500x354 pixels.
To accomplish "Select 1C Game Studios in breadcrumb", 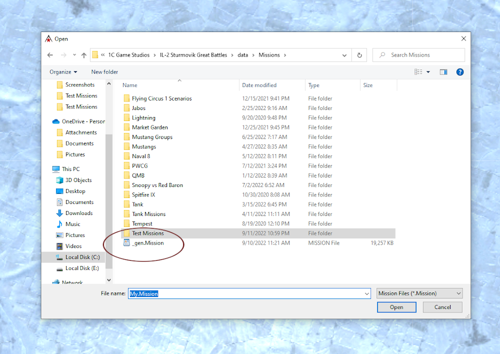I will [x=129, y=55].
